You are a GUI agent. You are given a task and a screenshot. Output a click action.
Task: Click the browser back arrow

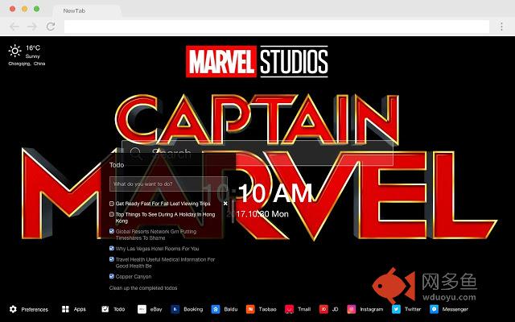coord(14,27)
